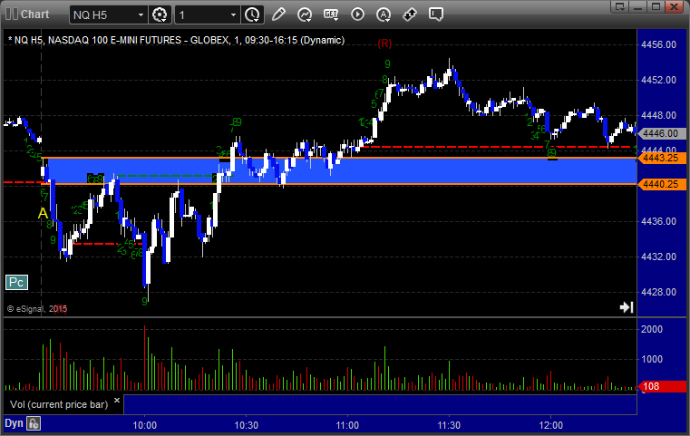Click the symbol linking icon

point(410,15)
